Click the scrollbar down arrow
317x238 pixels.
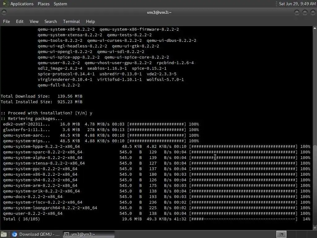coord(315,228)
